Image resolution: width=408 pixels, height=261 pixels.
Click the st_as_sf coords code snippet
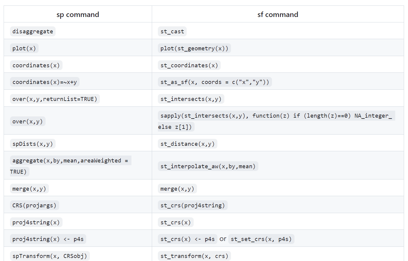point(215,82)
